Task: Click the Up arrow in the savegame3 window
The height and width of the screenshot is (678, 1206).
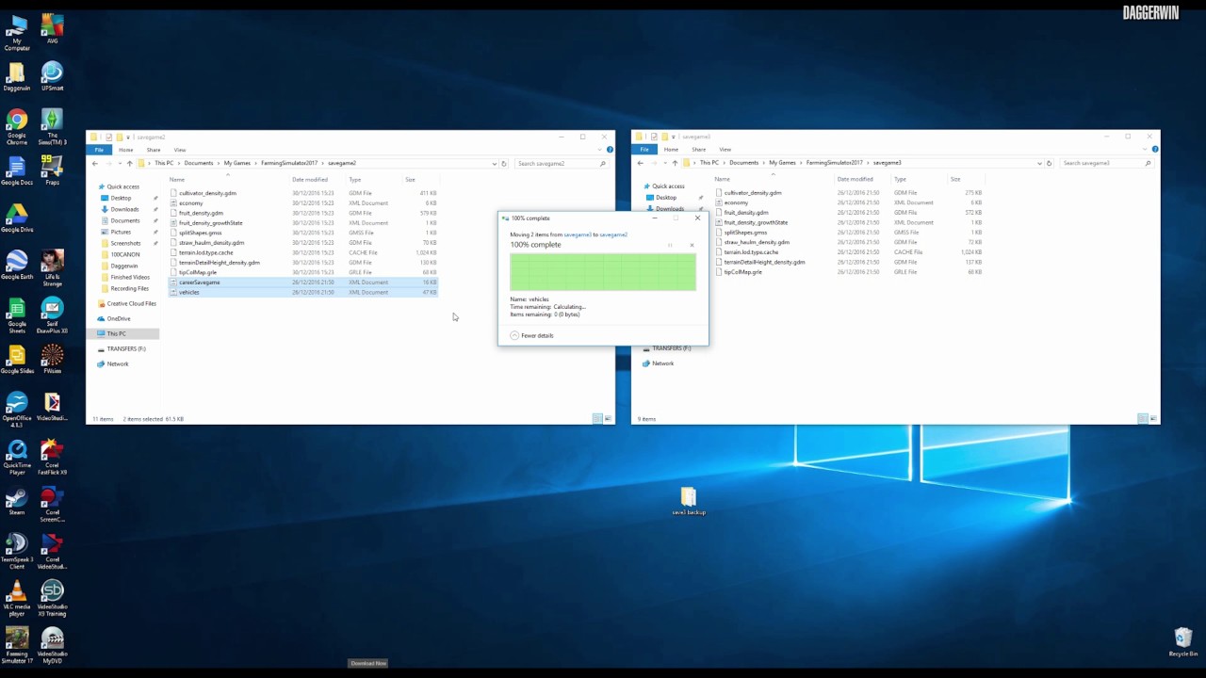Action: 675,163
